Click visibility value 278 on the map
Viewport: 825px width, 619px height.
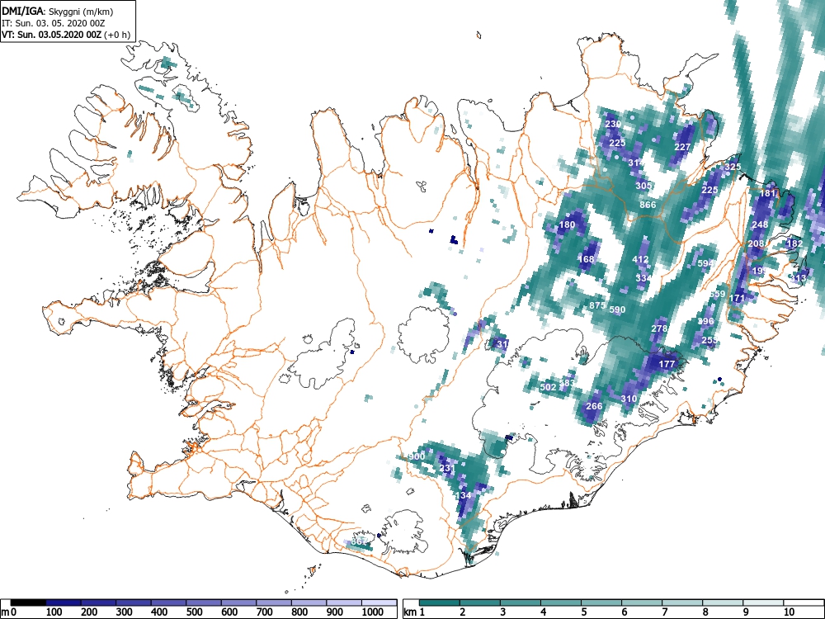coord(659,328)
